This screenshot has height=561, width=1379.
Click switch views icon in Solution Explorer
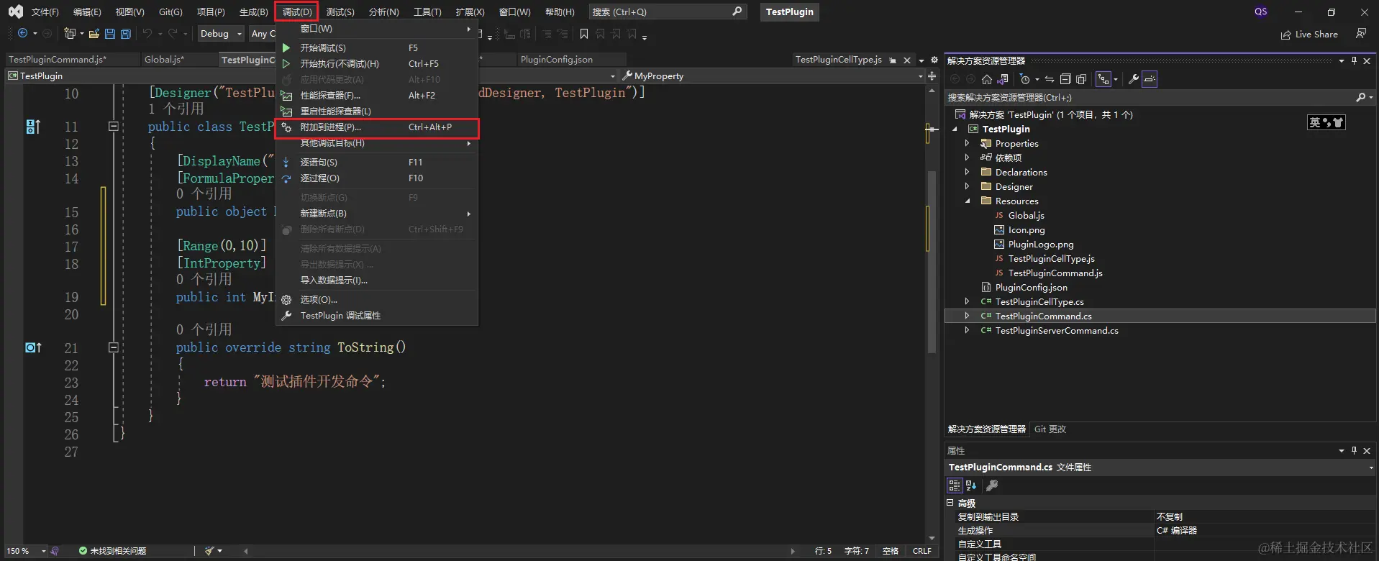[1003, 79]
